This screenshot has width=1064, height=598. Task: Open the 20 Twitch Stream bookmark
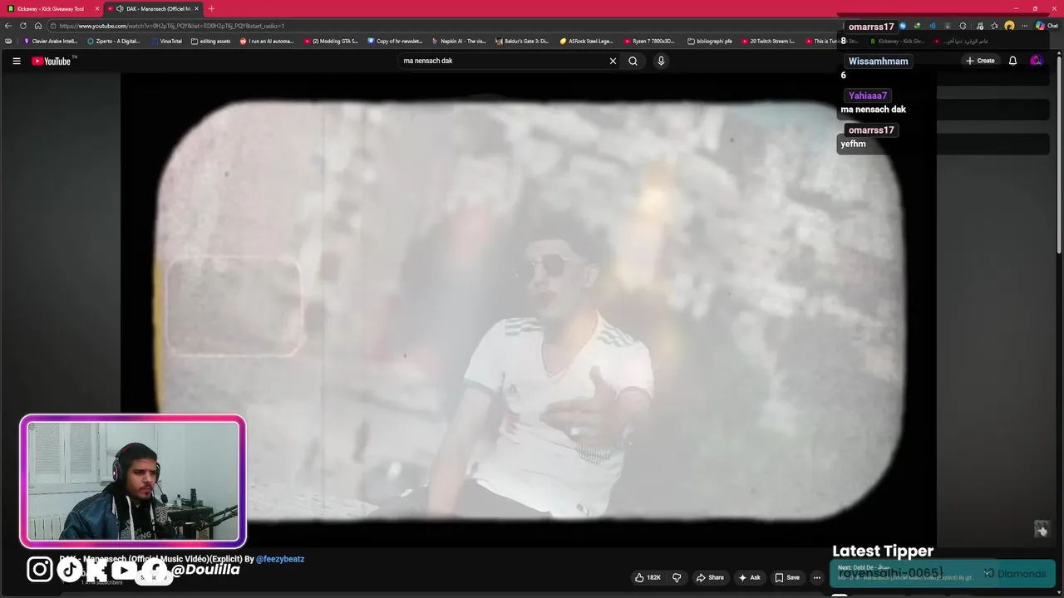click(768, 41)
